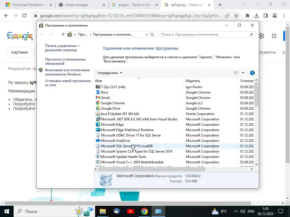Go up one level in Control Panel
Viewport: 290px width, 217px height.
point(63,34)
